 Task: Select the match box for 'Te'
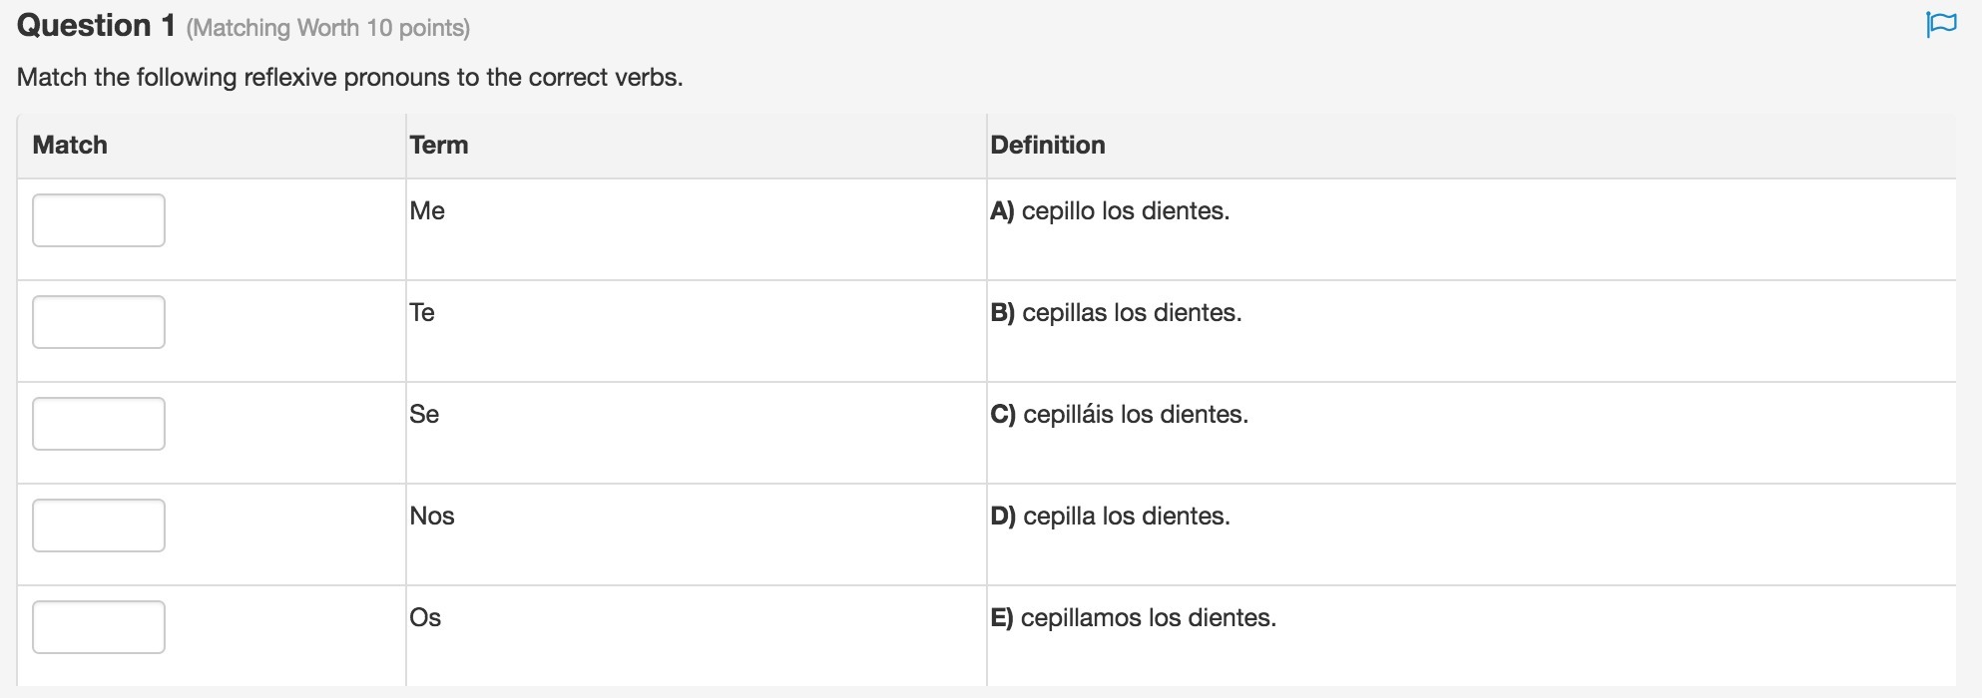99,322
